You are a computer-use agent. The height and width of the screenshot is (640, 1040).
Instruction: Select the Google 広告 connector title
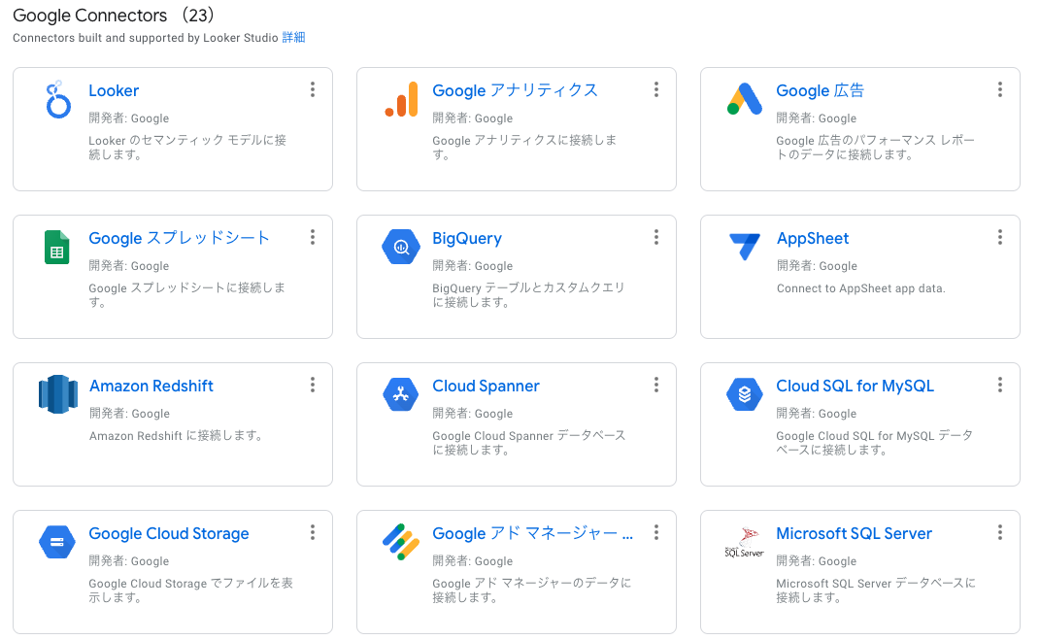[x=820, y=91]
